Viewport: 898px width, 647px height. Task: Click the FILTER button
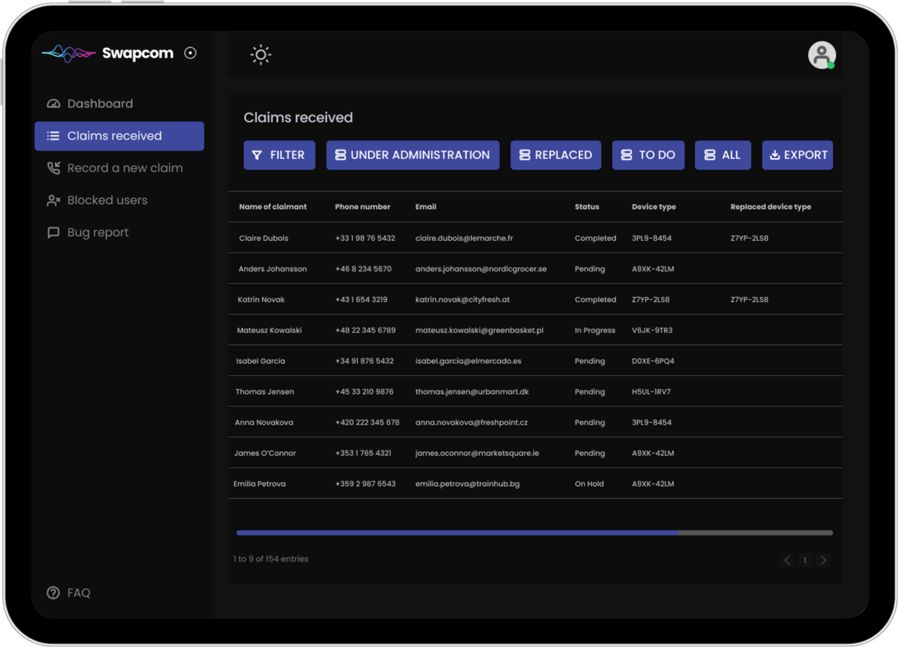coord(279,155)
